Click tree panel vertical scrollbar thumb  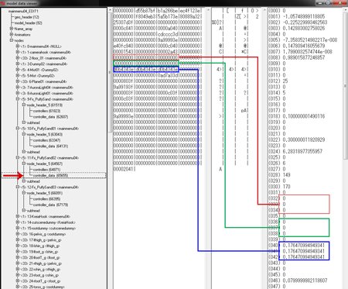tap(110, 72)
